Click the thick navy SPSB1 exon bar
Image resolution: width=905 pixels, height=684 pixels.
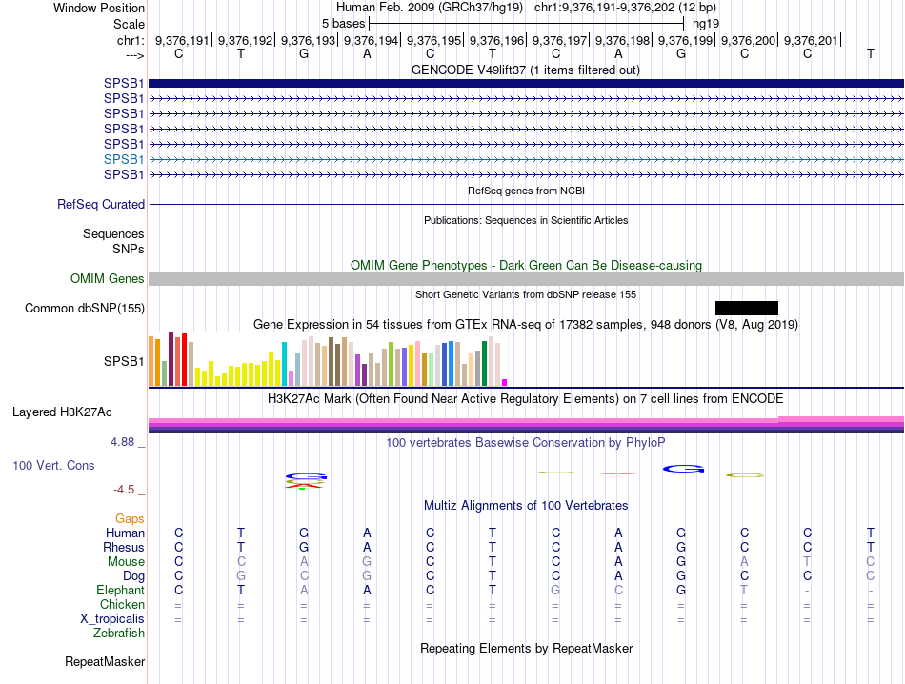click(x=526, y=83)
